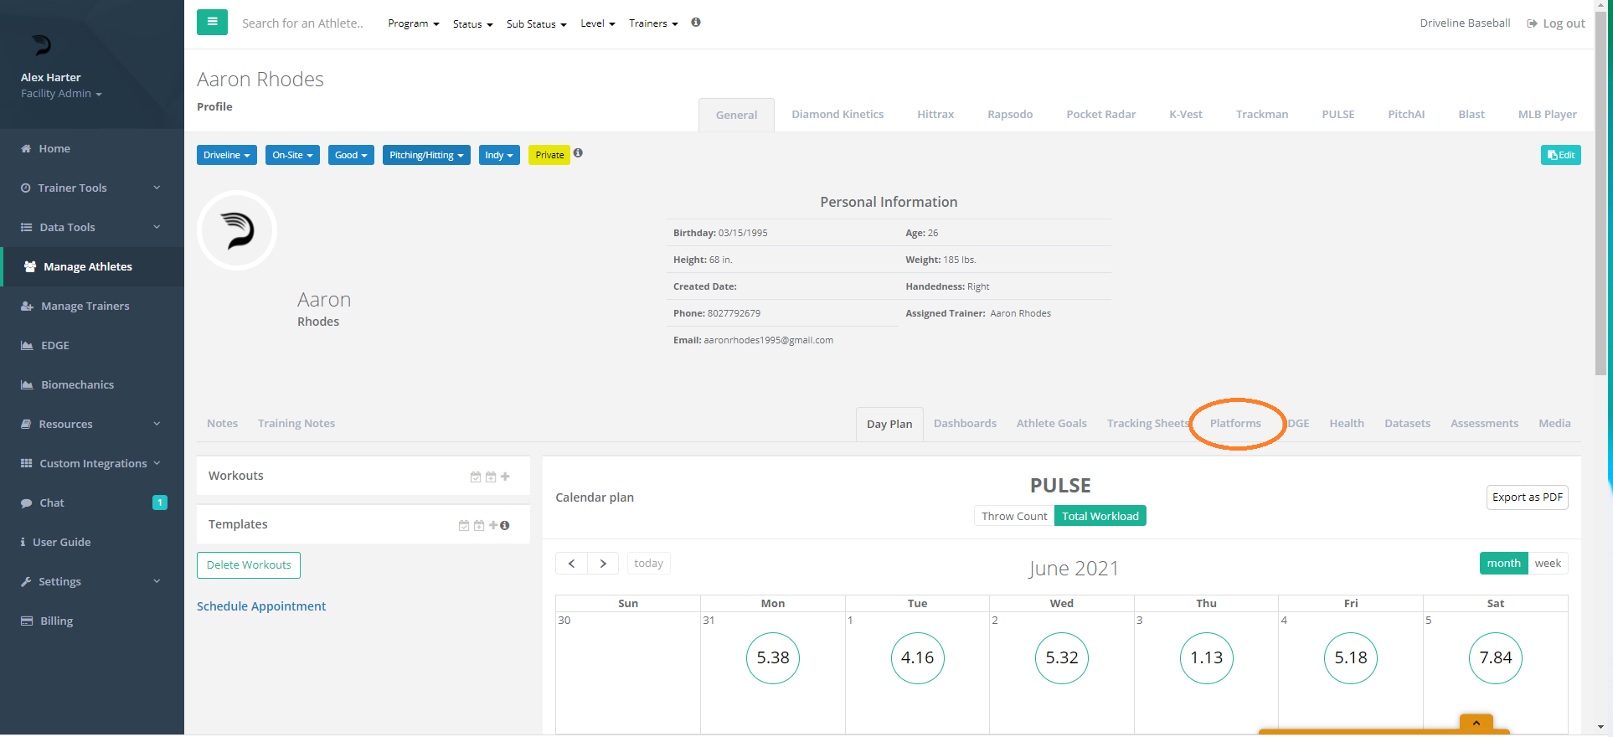This screenshot has width=1613, height=737.
Task: Open the Platforms tab
Action: (x=1234, y=424)
